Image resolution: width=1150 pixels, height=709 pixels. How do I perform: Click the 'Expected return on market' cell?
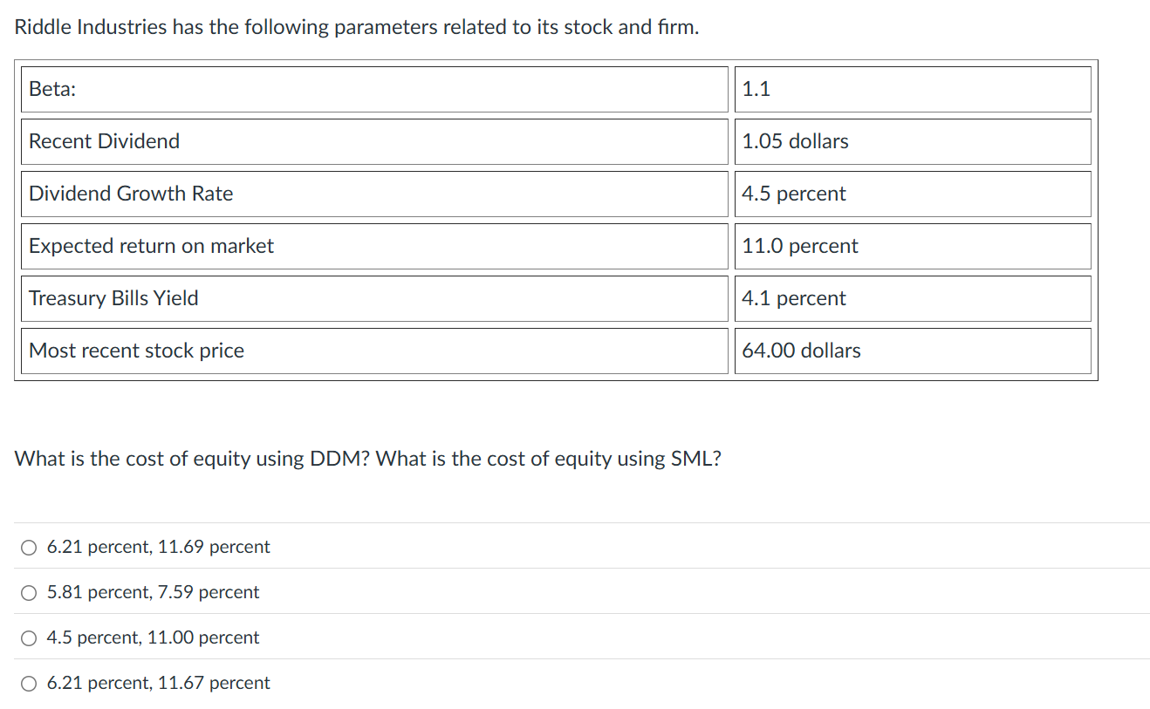click(x=374, y=246)
